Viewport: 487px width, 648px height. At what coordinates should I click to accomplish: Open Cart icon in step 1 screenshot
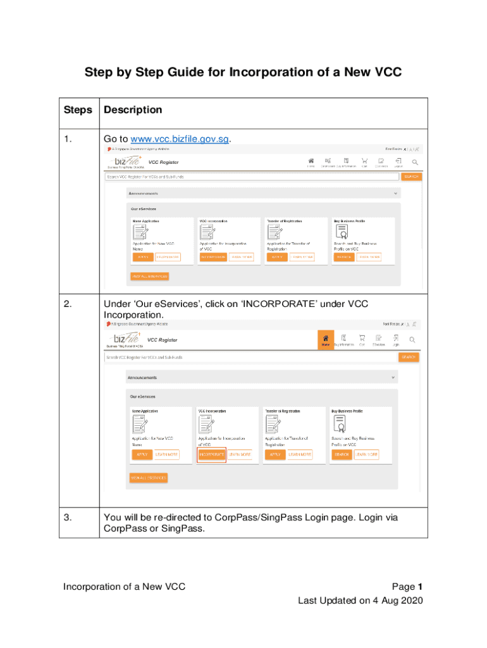pyautogui.click(x=364, y=162)
